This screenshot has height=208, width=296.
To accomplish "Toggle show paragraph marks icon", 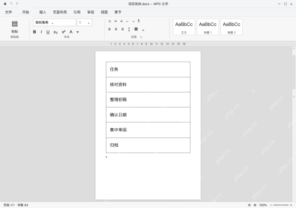I will [139, 21].
